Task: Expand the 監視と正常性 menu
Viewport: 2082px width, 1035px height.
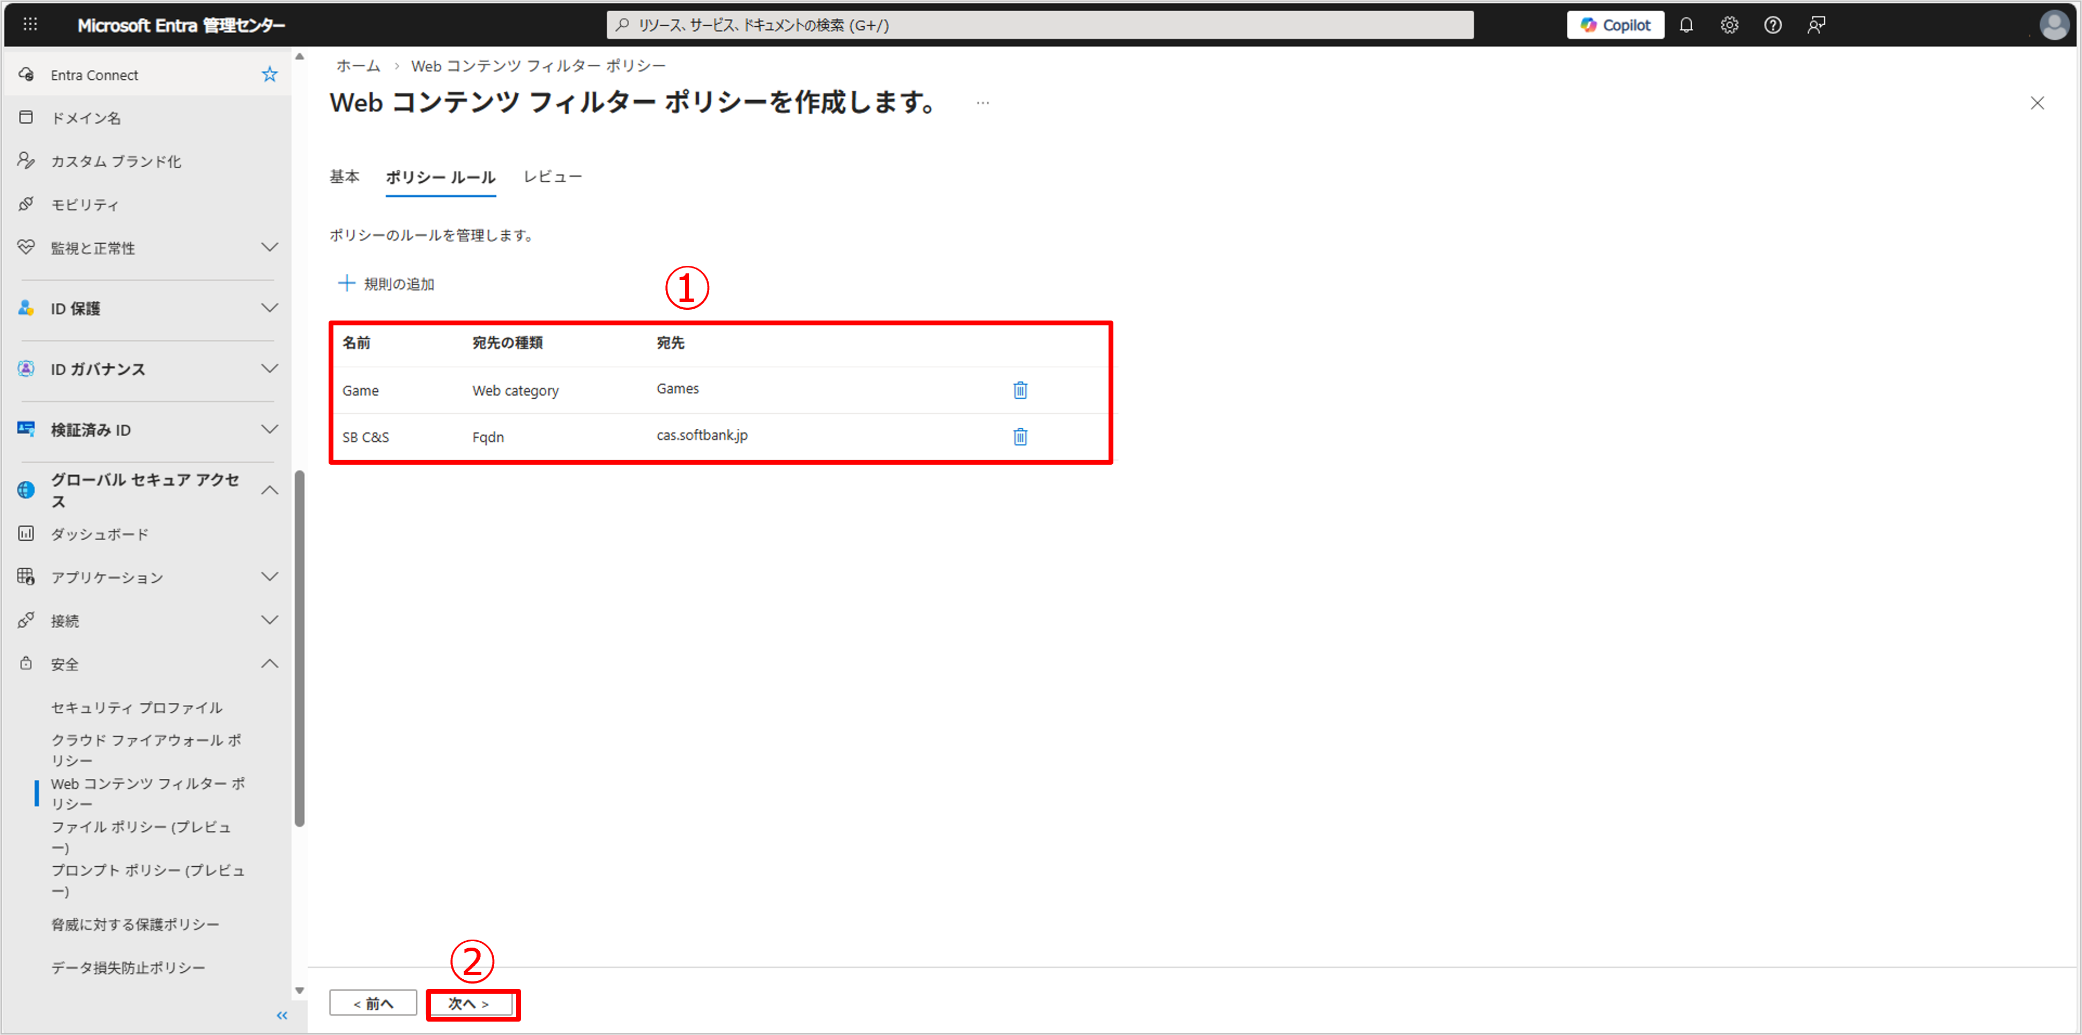Action: 269,247
